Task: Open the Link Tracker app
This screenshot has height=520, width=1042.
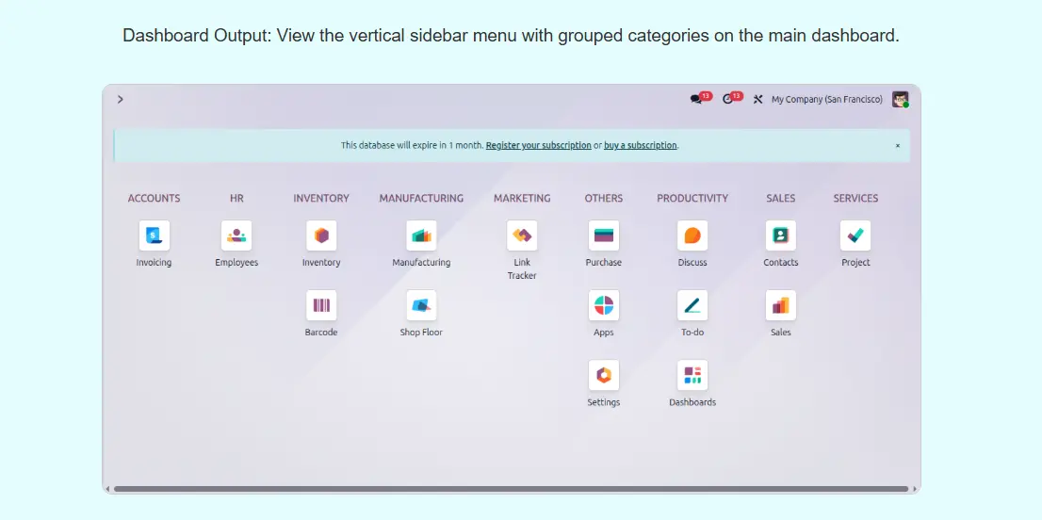Action: [522, 236]
